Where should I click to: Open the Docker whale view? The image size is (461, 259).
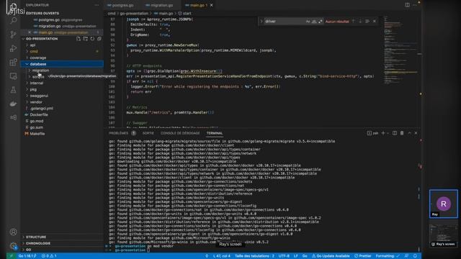tap(13, 104)
